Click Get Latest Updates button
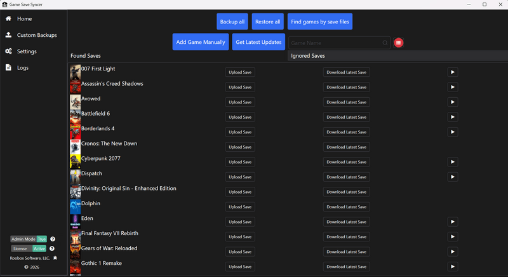Screen dimensions: 508x277 258,42
